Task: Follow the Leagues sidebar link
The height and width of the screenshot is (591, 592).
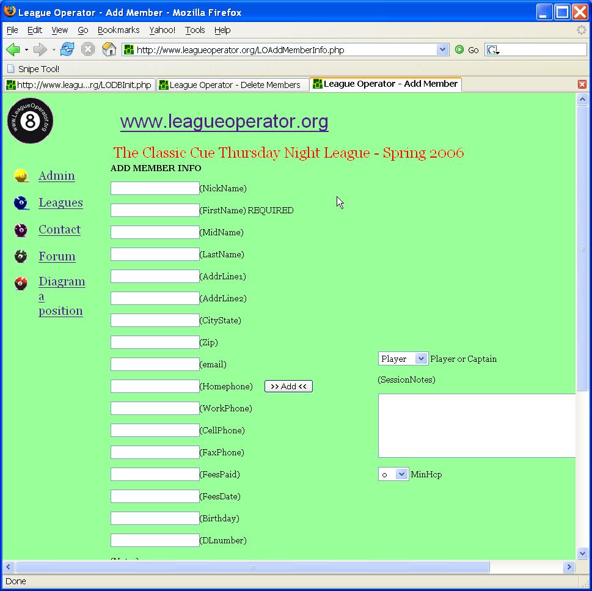Action: tap(60, 203)
